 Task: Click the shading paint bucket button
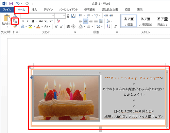[81, 26]
